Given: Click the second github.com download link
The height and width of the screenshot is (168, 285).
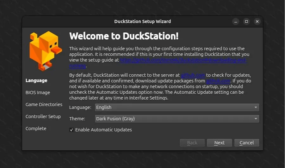Looking at the screenshot, I should click(x=218, y=81).
